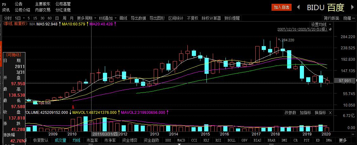The image size is (357, 145).
Task: Toggle 不复权 price adjustment mode
Action: click(192, 18)
